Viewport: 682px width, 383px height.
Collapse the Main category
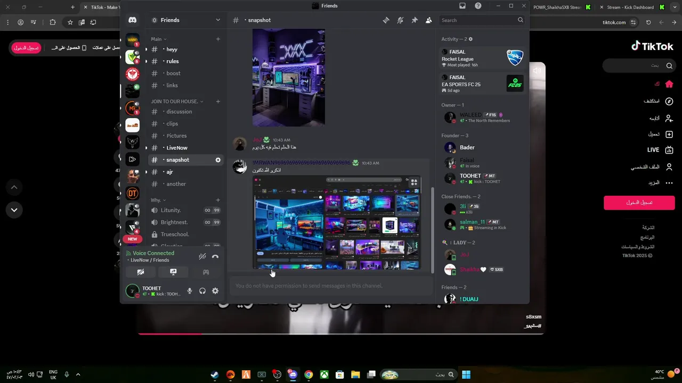click(159, 39)
